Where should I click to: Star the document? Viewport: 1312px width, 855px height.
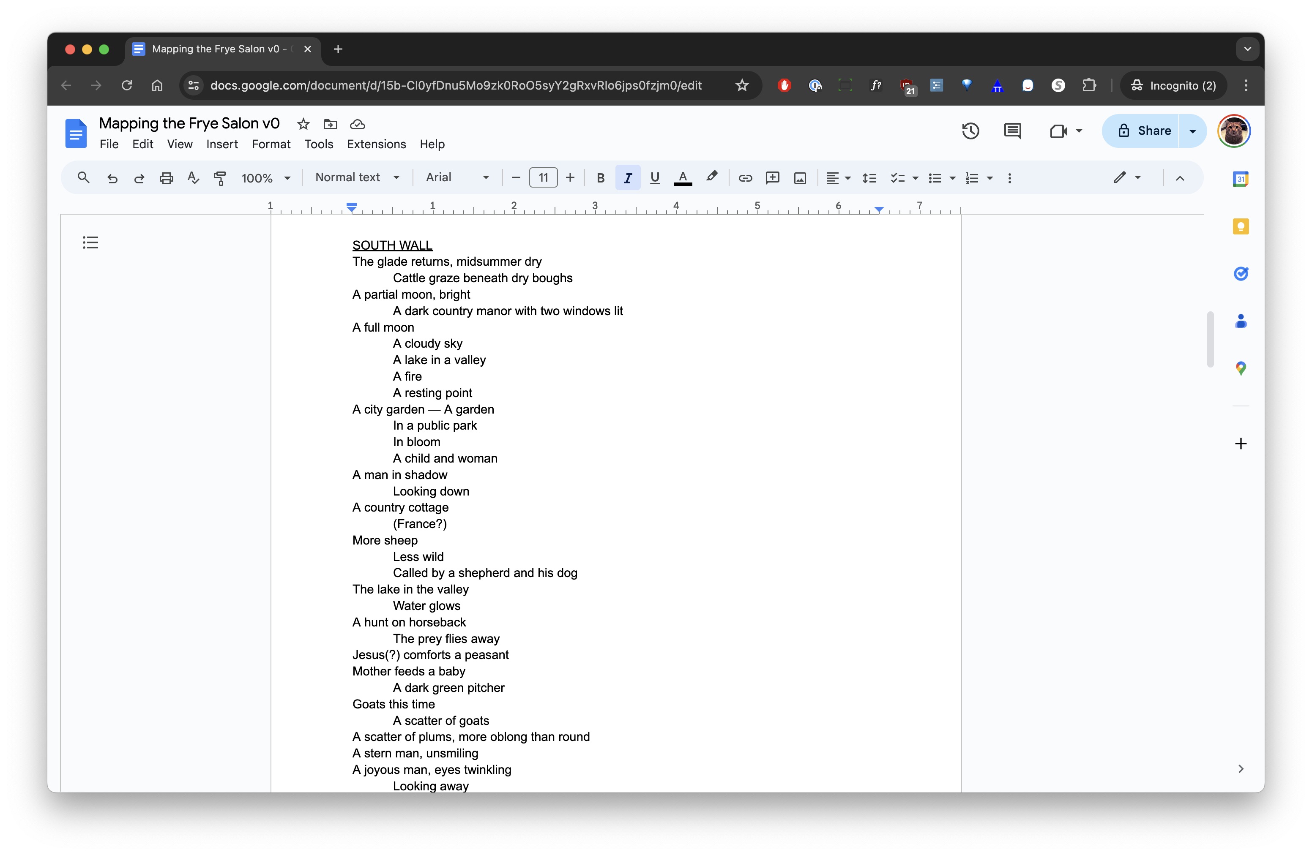coord(303,124)
